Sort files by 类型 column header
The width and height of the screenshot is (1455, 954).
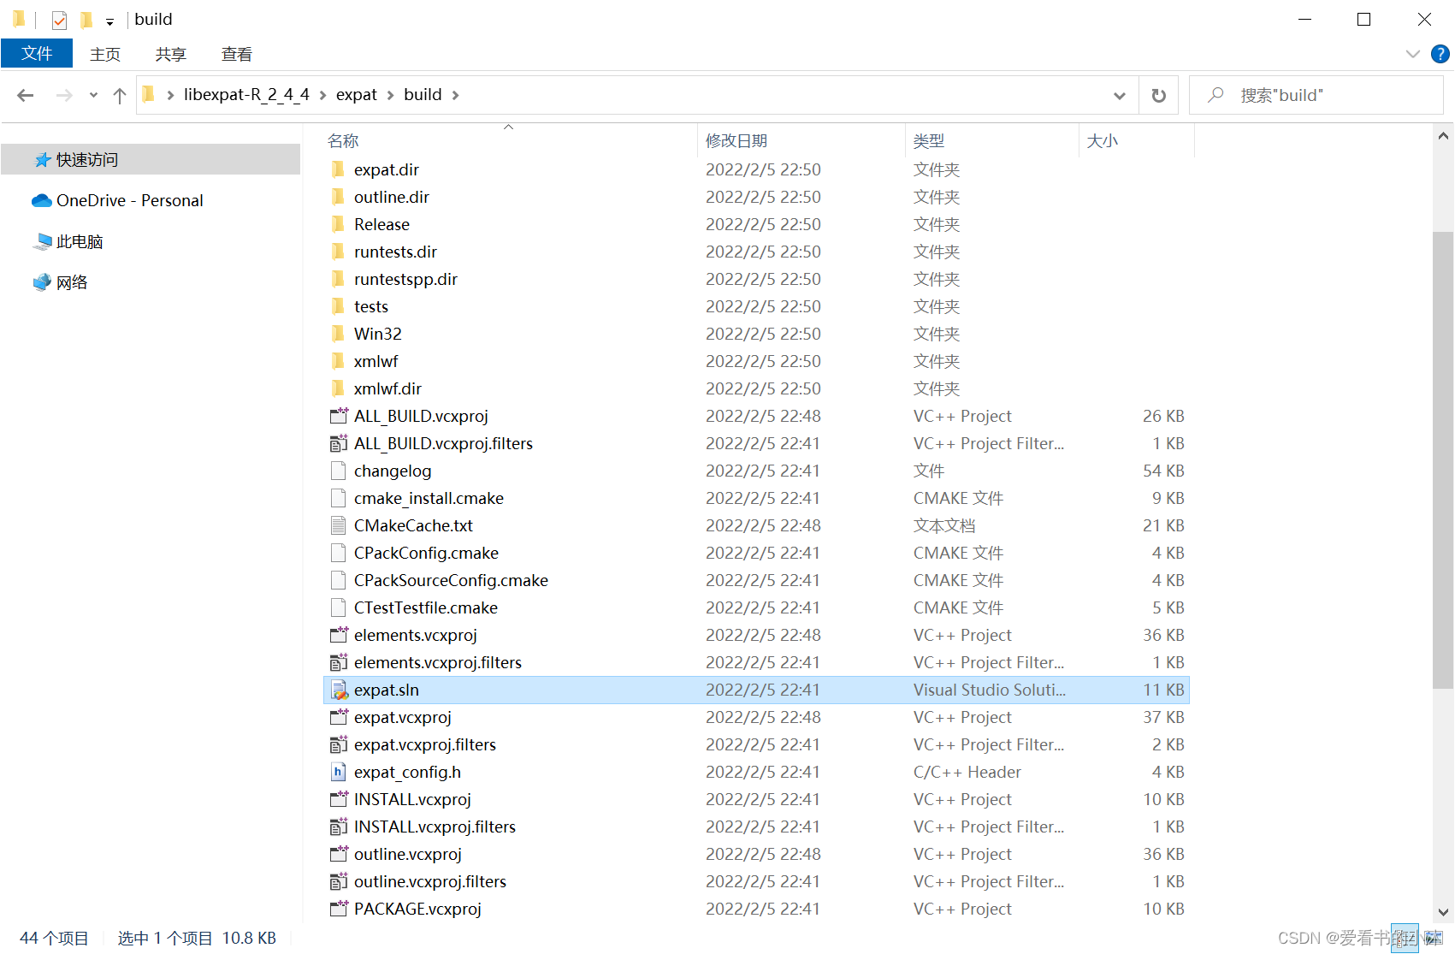[x=992, y=140]
